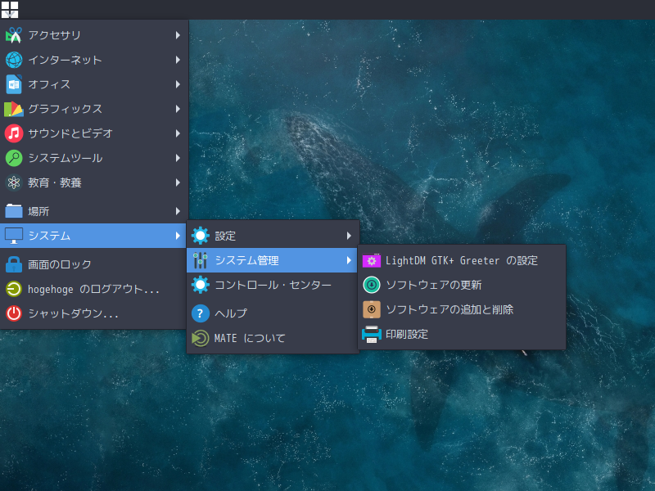Click the インターネット globe icon
655x491 pixels.
tap(13, 60)
